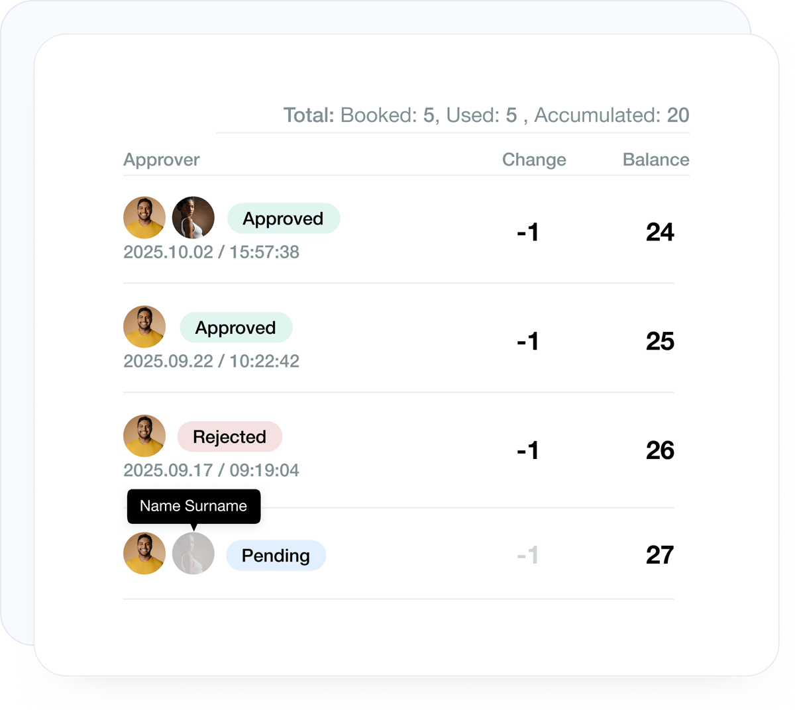
Task: Click the Pending status badge
Action: click(276, 556)
